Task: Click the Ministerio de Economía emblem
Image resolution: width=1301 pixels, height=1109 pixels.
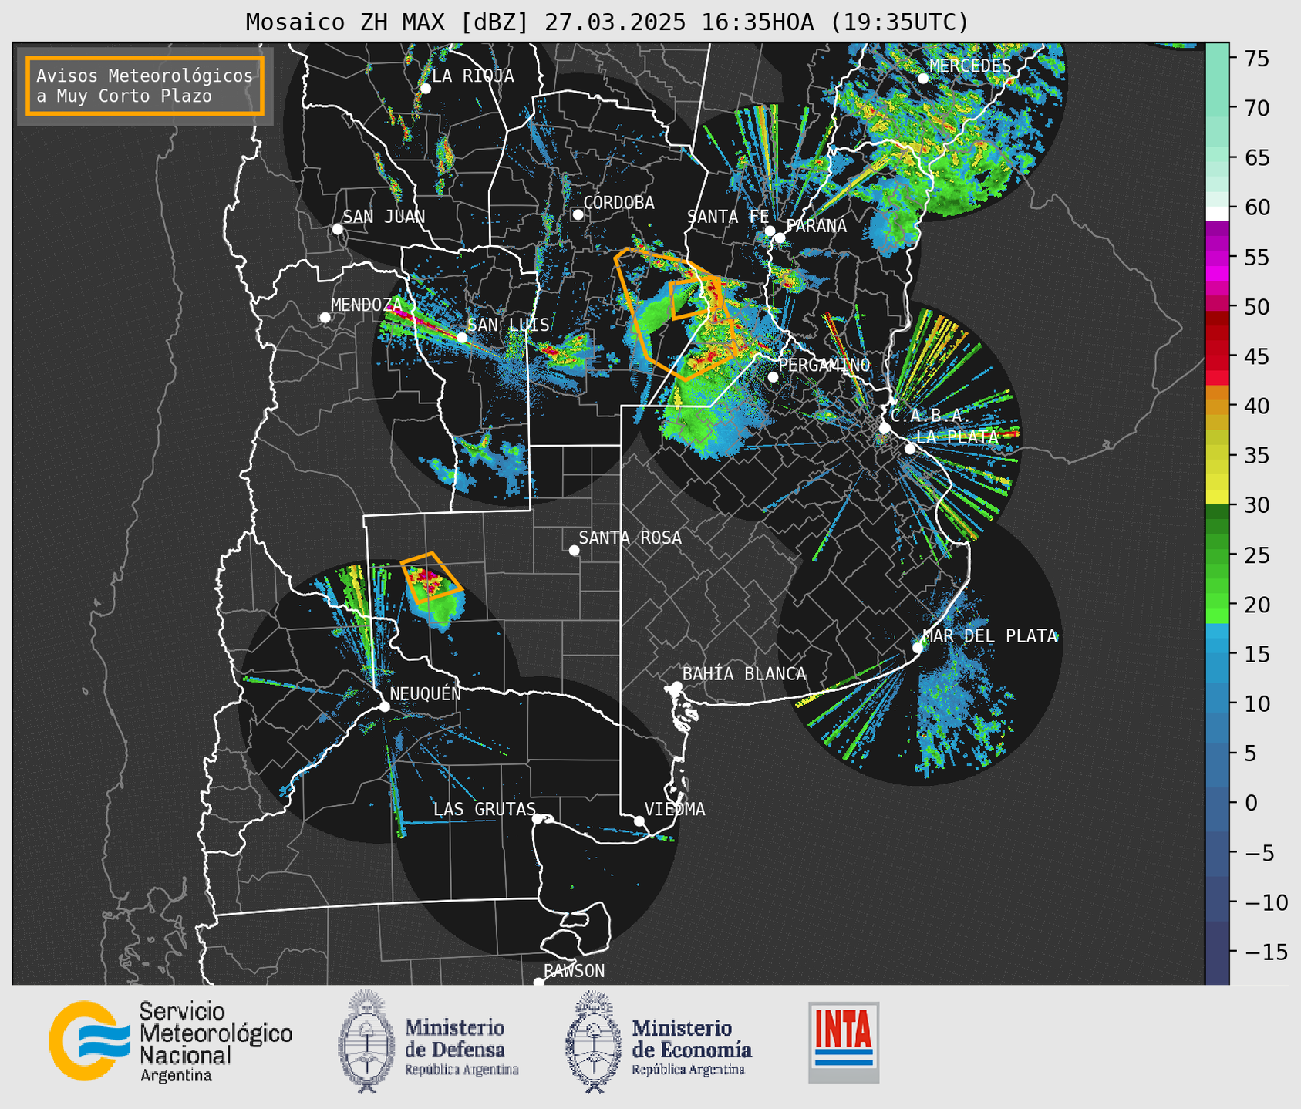Action: 592,1041
